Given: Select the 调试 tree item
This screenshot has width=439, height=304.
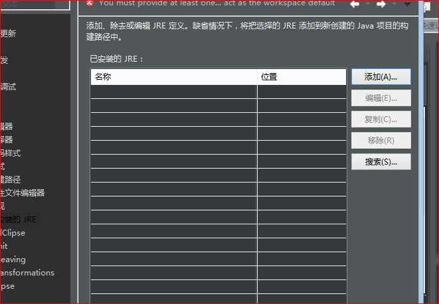Looking at the screenshot, I should coord(8,87).
